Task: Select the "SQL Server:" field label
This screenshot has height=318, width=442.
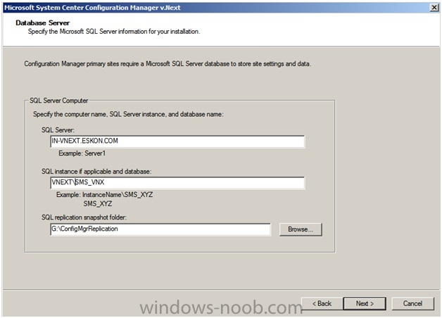Action: [58, 130]
